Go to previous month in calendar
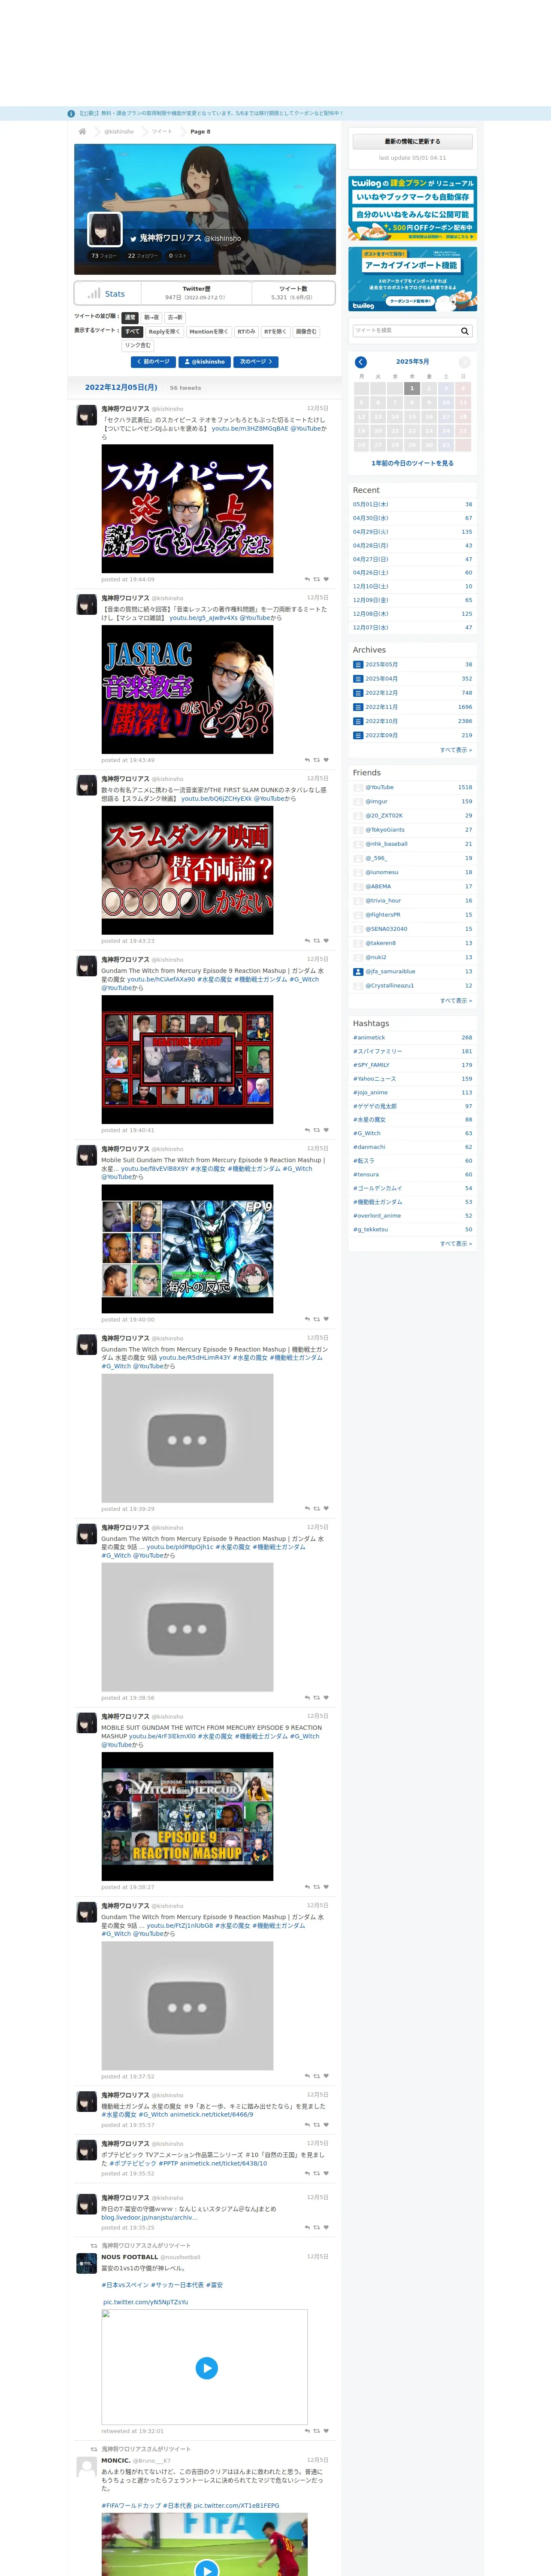This screenshot has width=551, height=2576. (x=361, y=362)
